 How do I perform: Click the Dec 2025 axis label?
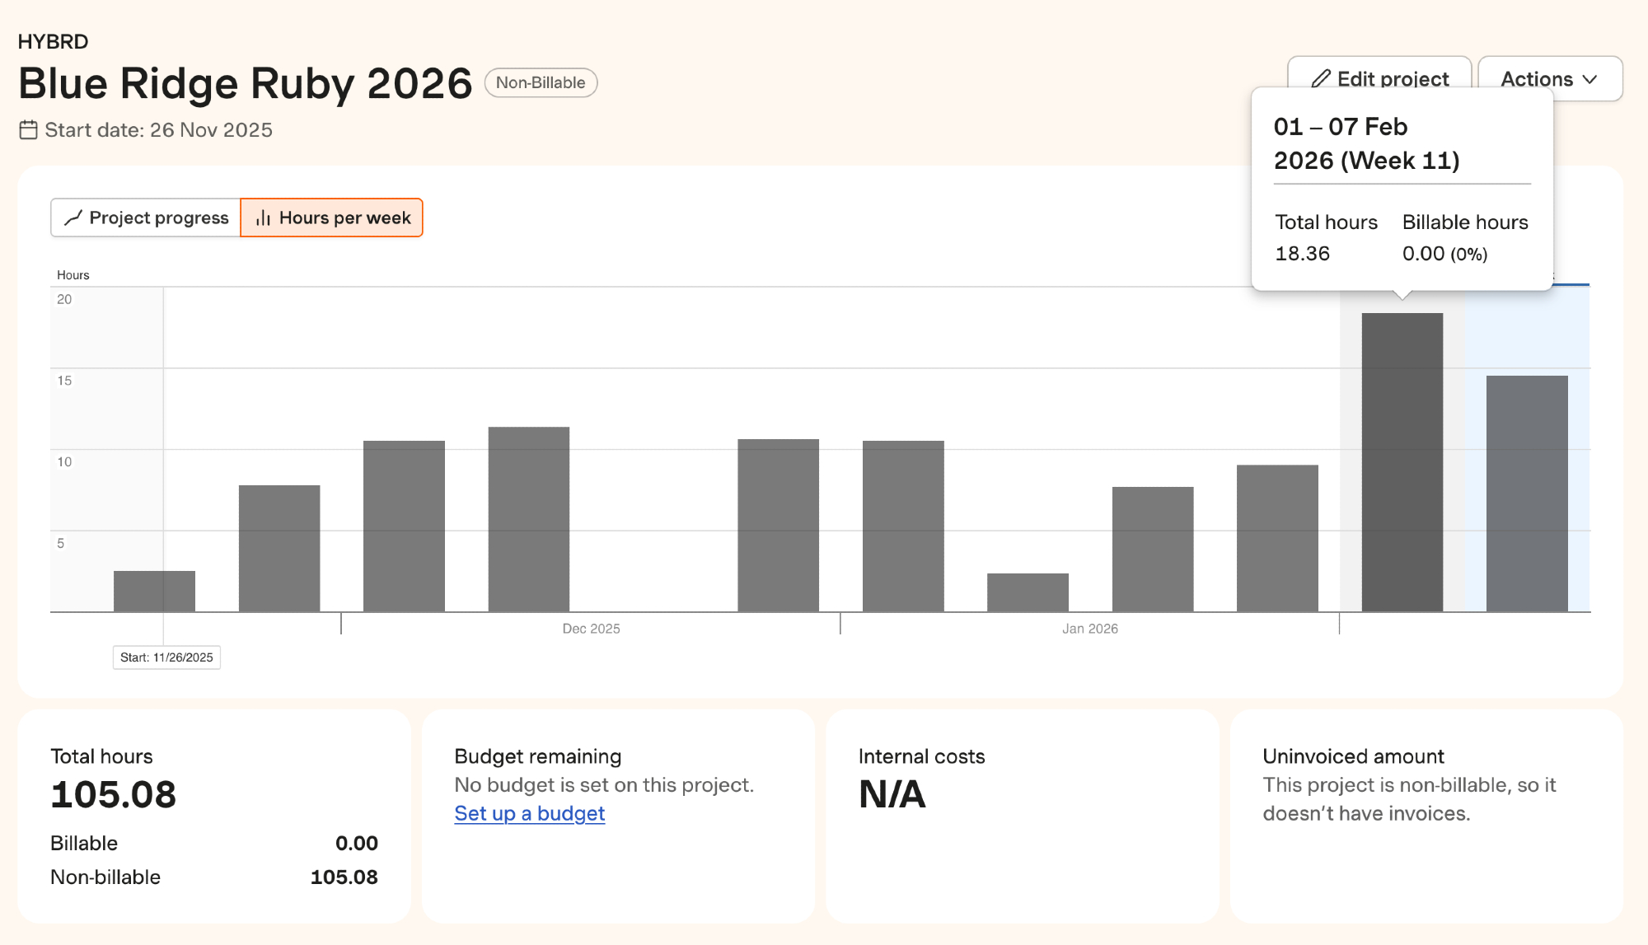(x=591, y=629)
